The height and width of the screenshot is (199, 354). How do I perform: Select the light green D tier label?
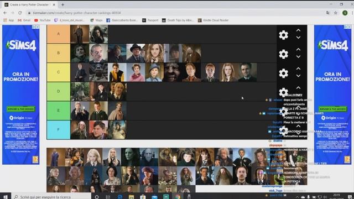tap(59, 91)
